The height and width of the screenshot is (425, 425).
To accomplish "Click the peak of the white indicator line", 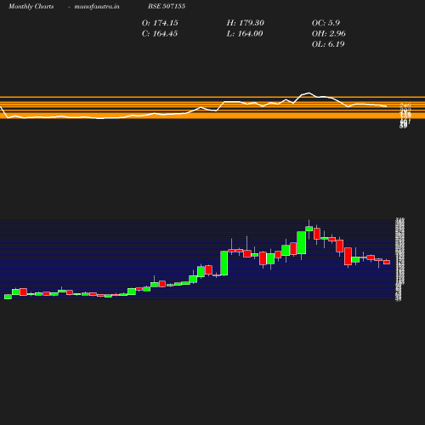I will pos(309,93).
